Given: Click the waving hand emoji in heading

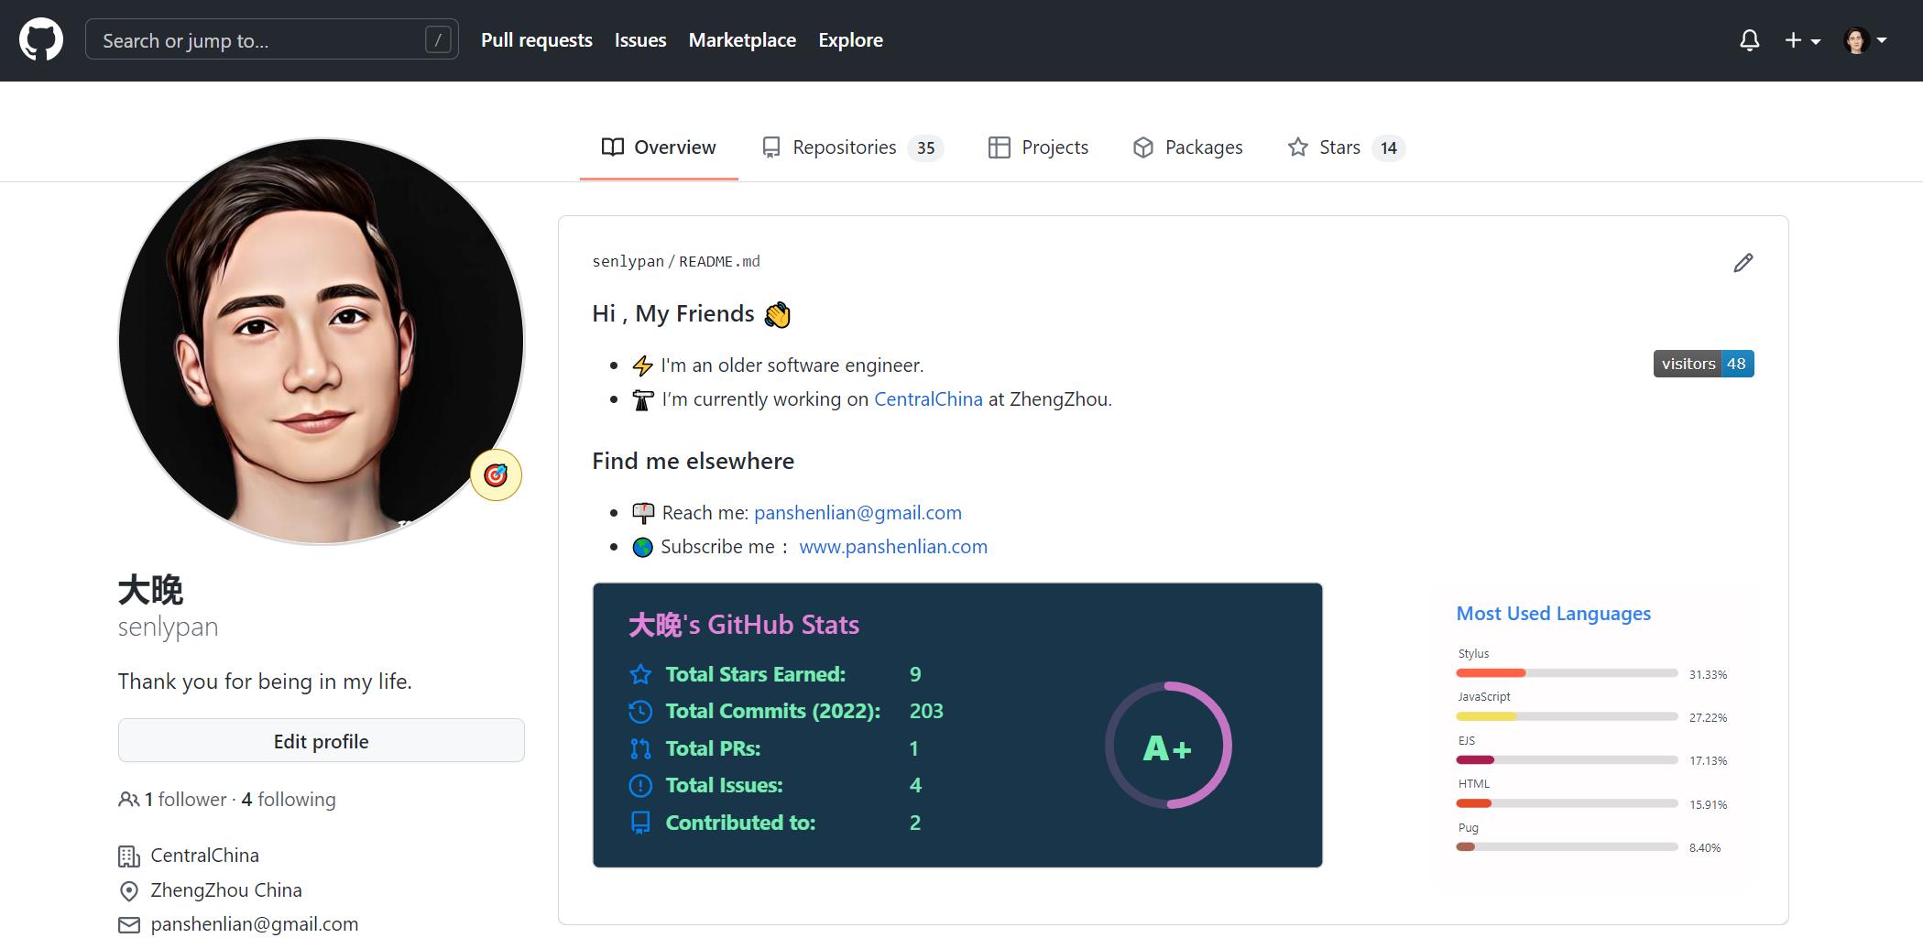Looking at the screenshot, I should coord(777,314).
